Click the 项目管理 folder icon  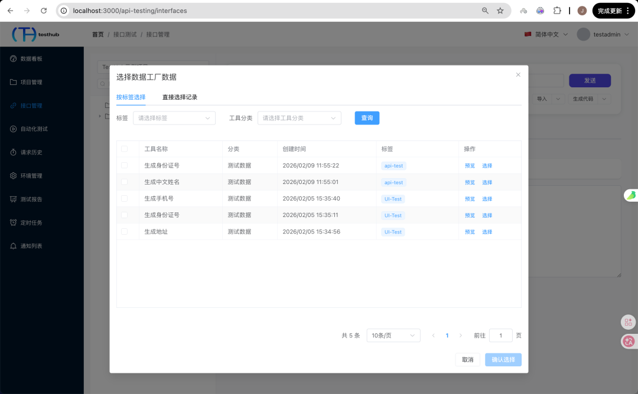coord(13,82)
